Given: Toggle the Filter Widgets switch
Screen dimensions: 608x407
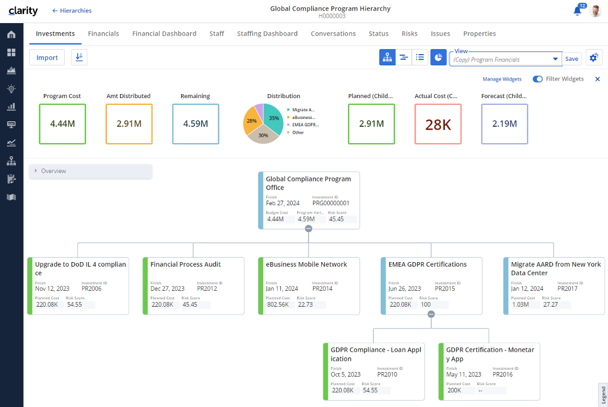Looking at the screenshot, I should 538,79.
